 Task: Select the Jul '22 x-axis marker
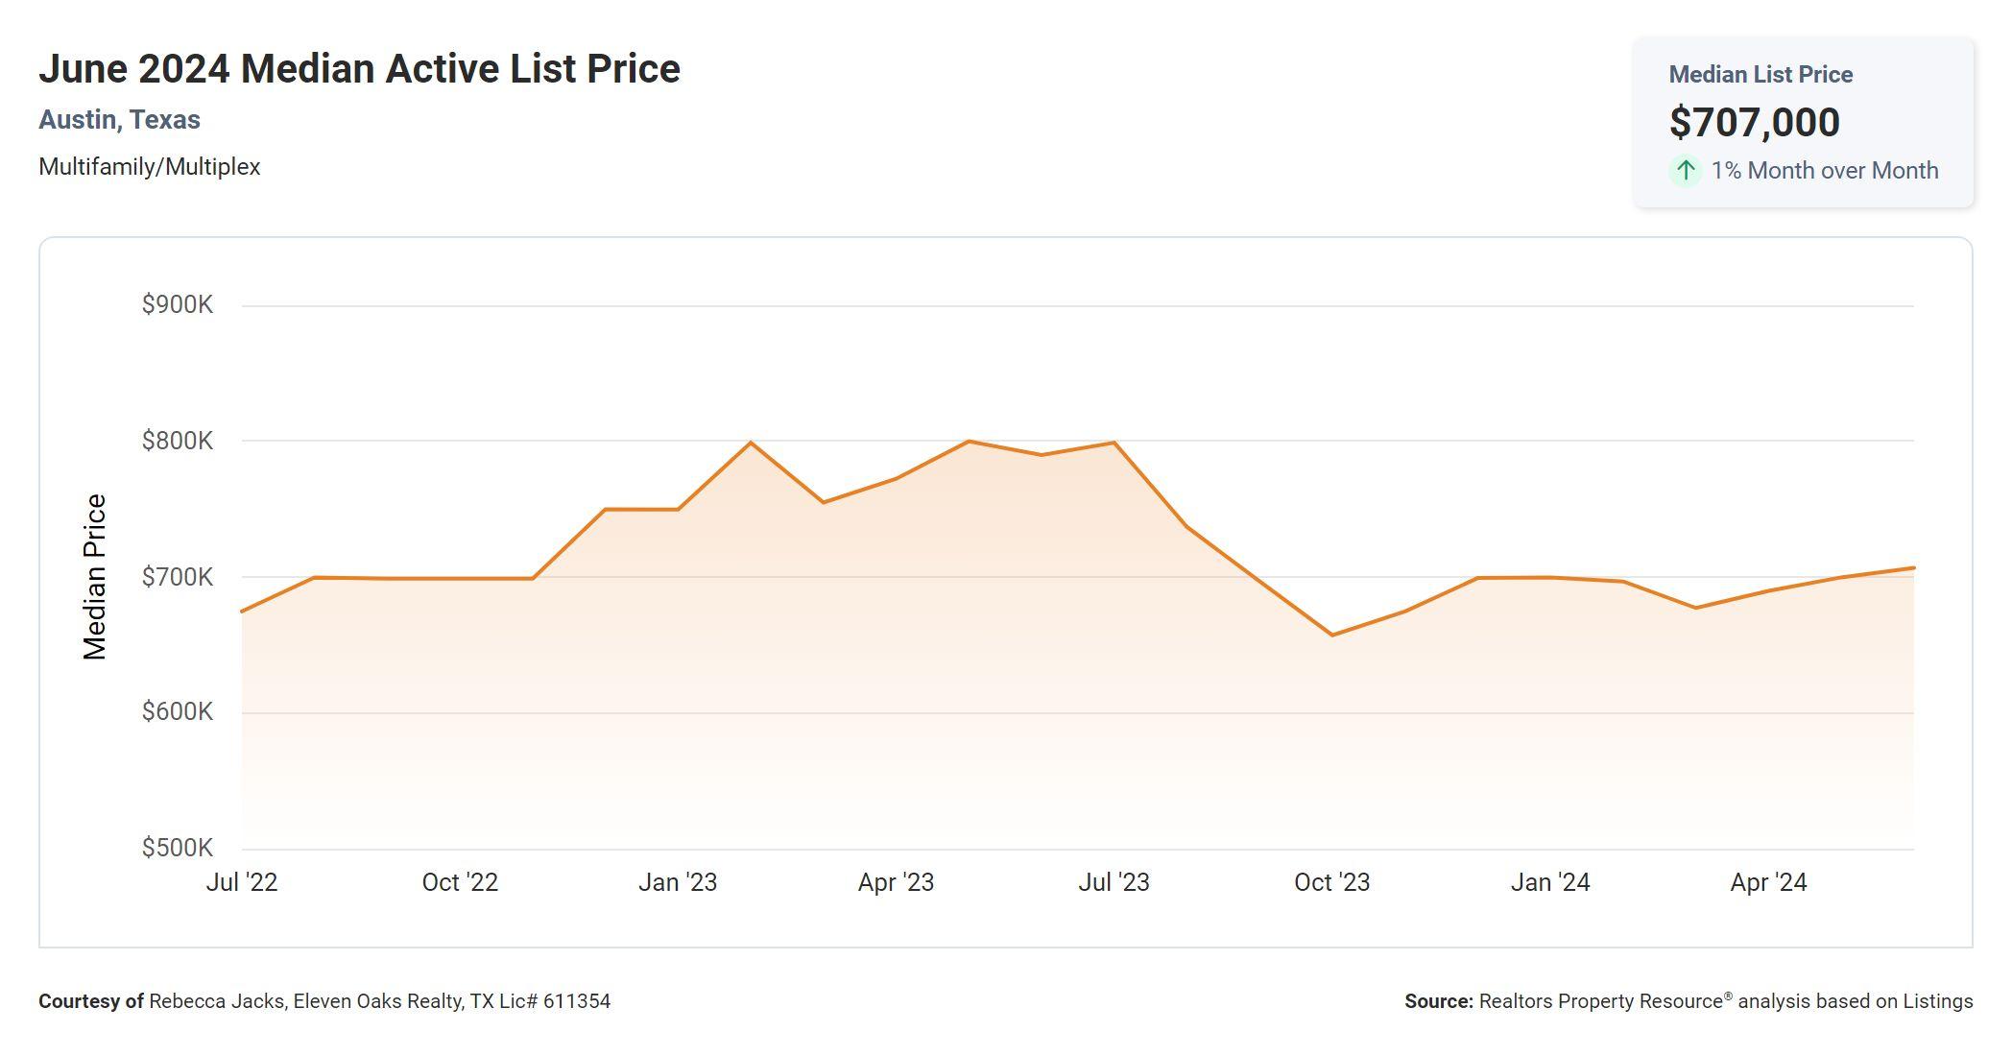click(x=242, y=882)
